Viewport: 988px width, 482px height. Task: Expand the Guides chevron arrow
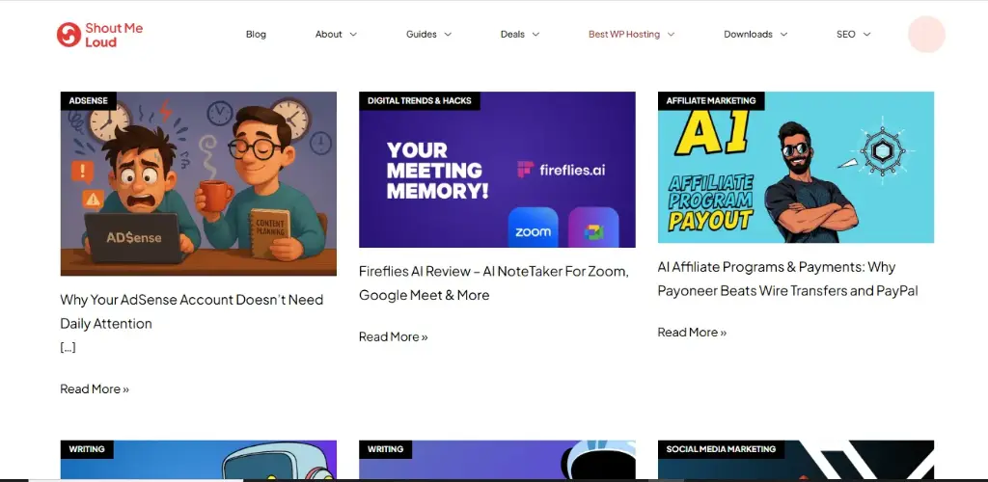tap(448, 35)
